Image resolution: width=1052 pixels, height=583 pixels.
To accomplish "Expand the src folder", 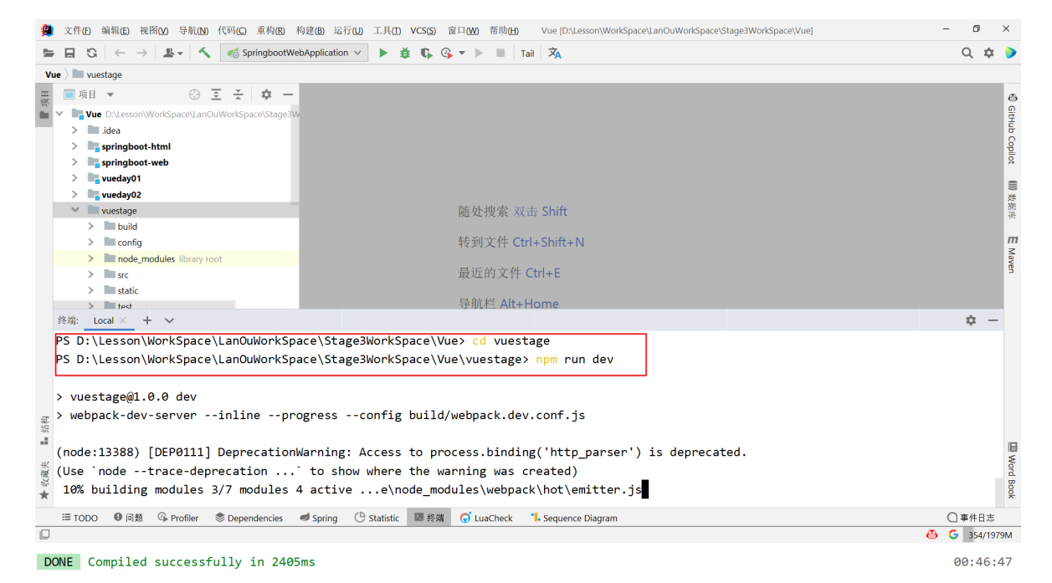I will tap(91, 274).
